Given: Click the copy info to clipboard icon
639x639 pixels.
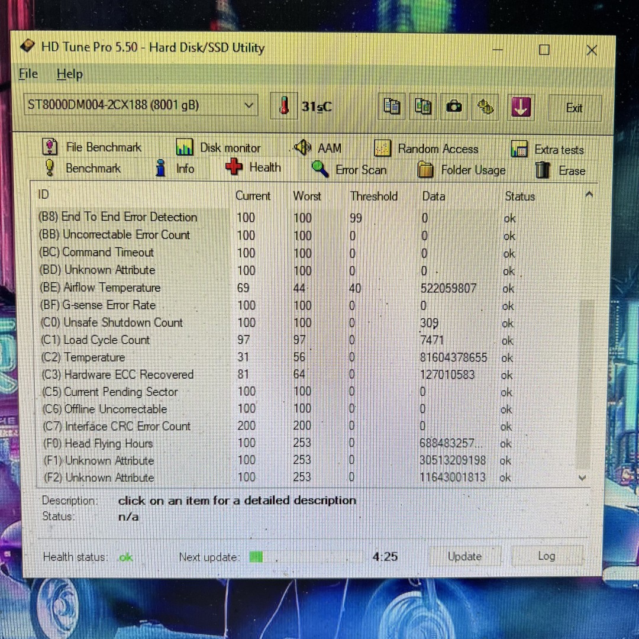Looking at the screenshot, I should [x=392, y=106].
